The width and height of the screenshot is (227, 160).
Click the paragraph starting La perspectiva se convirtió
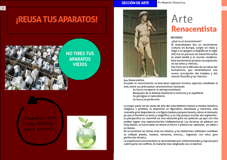click(171, 123)
